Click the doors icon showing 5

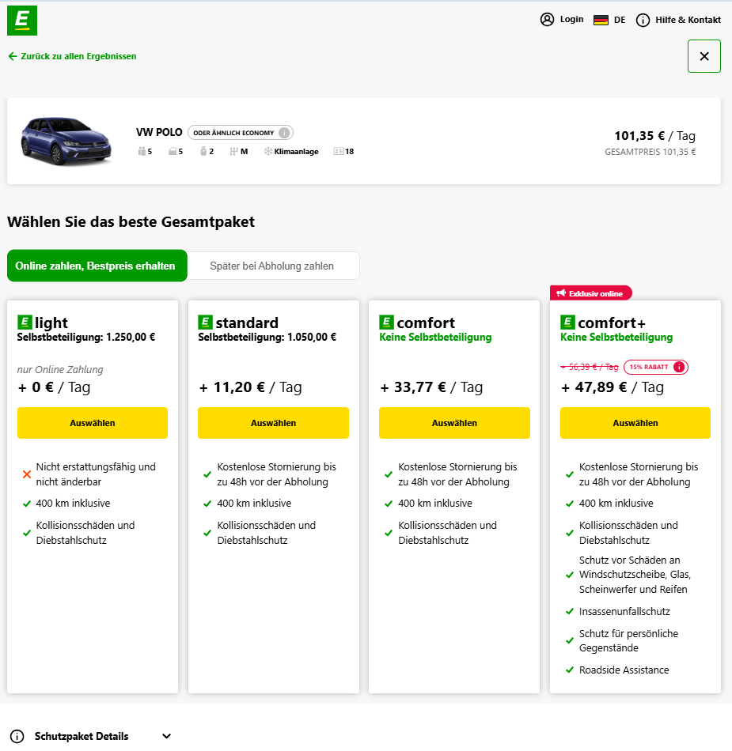(173, 151)
